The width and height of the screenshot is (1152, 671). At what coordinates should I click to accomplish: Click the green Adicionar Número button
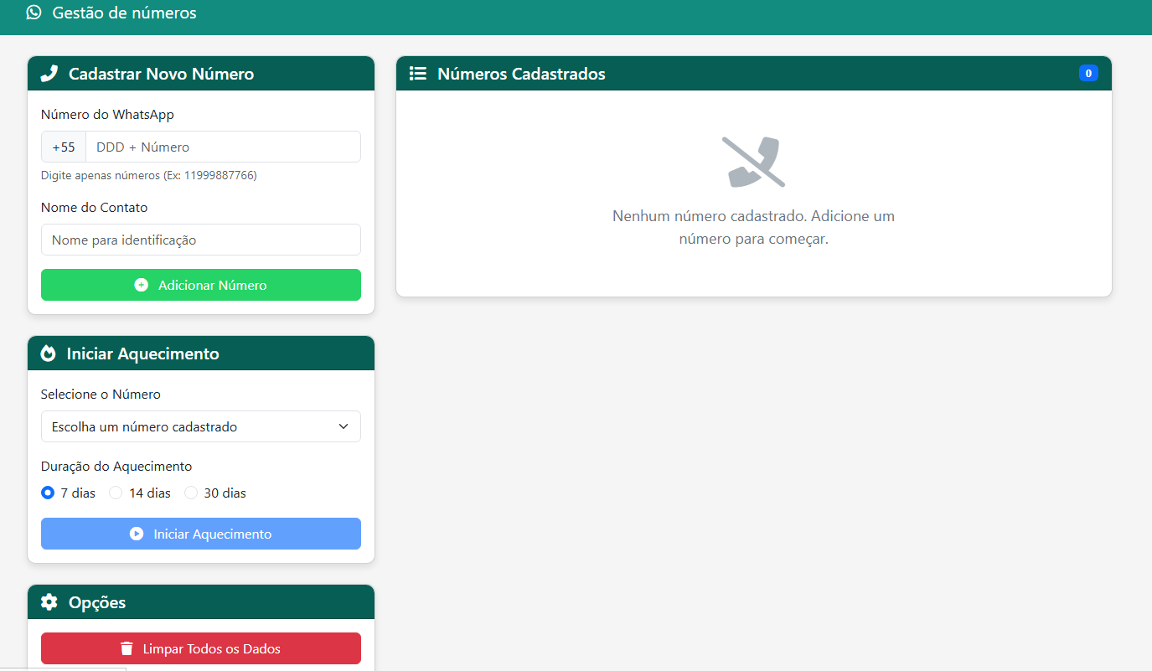(x=201, y=285)
